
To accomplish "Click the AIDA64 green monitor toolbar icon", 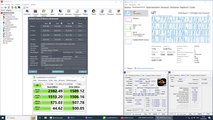I will tap(19, 7).
